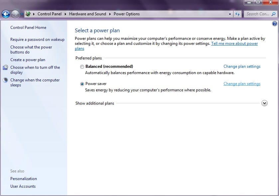
Task: Minimize the Power Options window
Action: [x=249, y=2]
